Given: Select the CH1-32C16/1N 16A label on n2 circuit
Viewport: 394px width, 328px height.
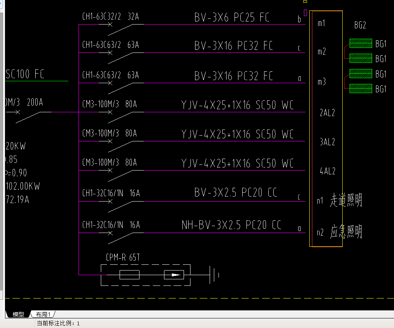Looking at the screenshot, I should coord(111,225).
